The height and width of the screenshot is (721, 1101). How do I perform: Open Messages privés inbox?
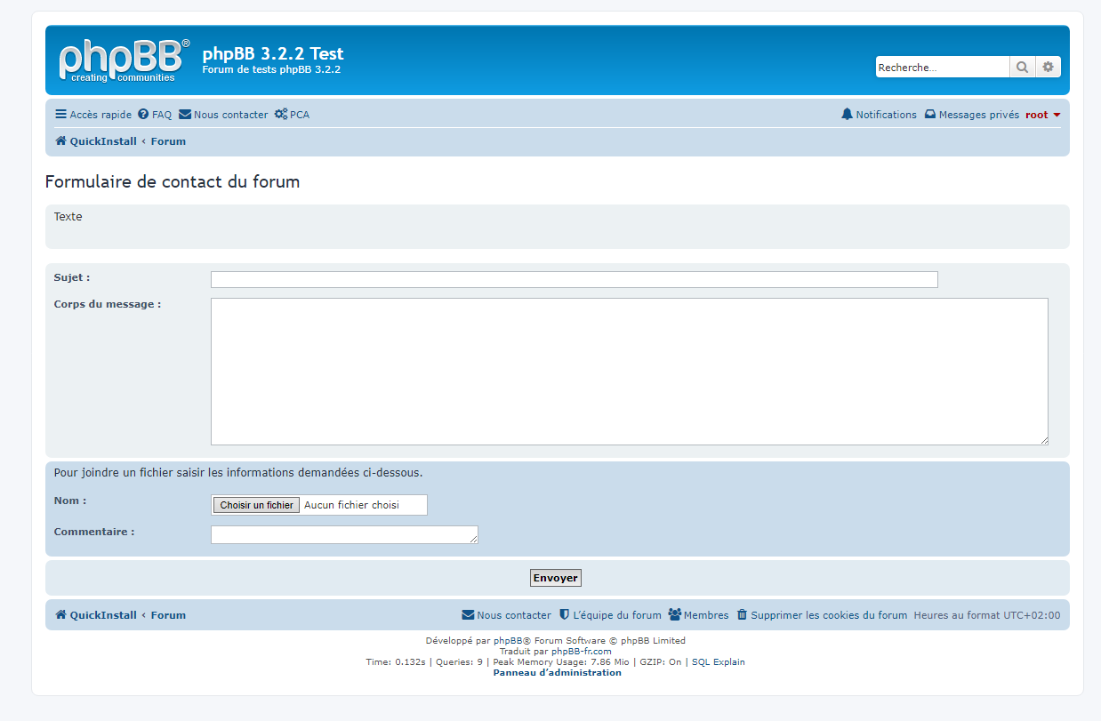click(x=972, y=115)
